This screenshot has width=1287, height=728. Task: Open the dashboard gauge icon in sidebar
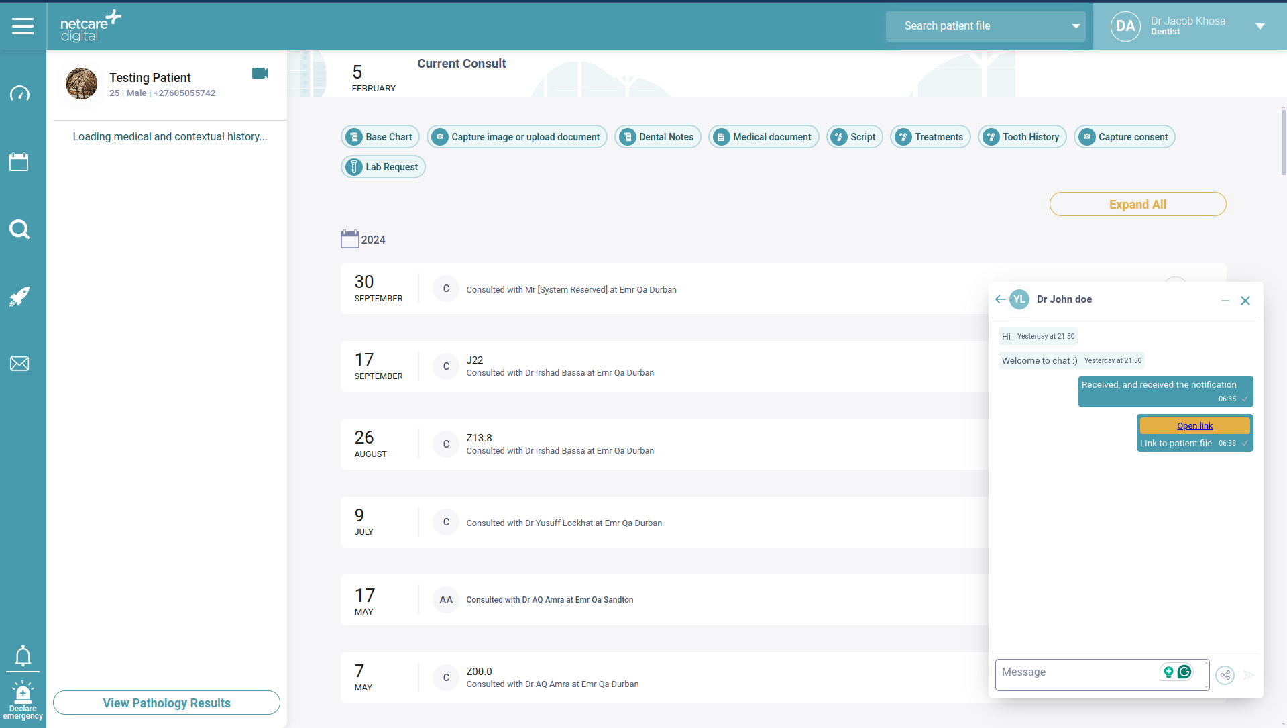(19, 93)
